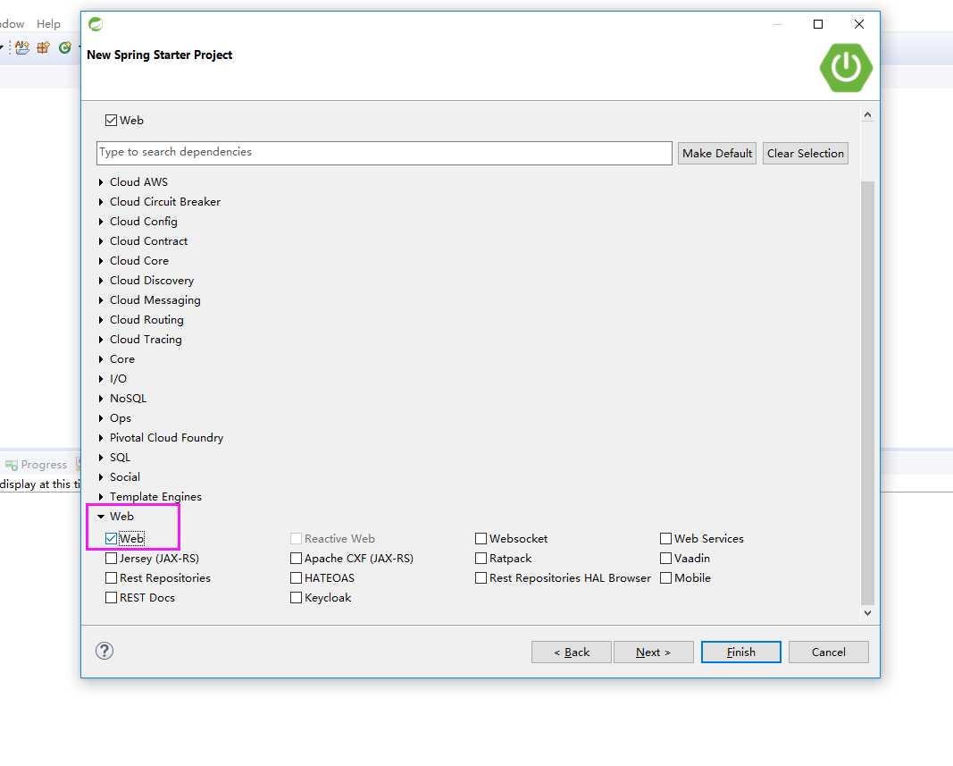Click the vertical scrollbar thumb
This screenshot has width=953, height=766.
pyautogui.click(x=867, y=392)
